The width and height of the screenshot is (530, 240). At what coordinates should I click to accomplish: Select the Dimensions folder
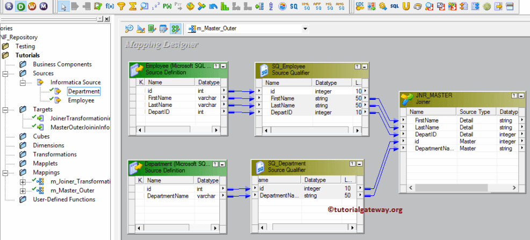tap(48, 146)
